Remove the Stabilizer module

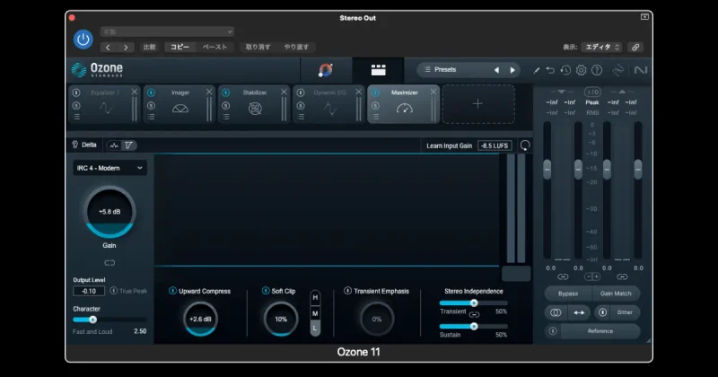284,92
